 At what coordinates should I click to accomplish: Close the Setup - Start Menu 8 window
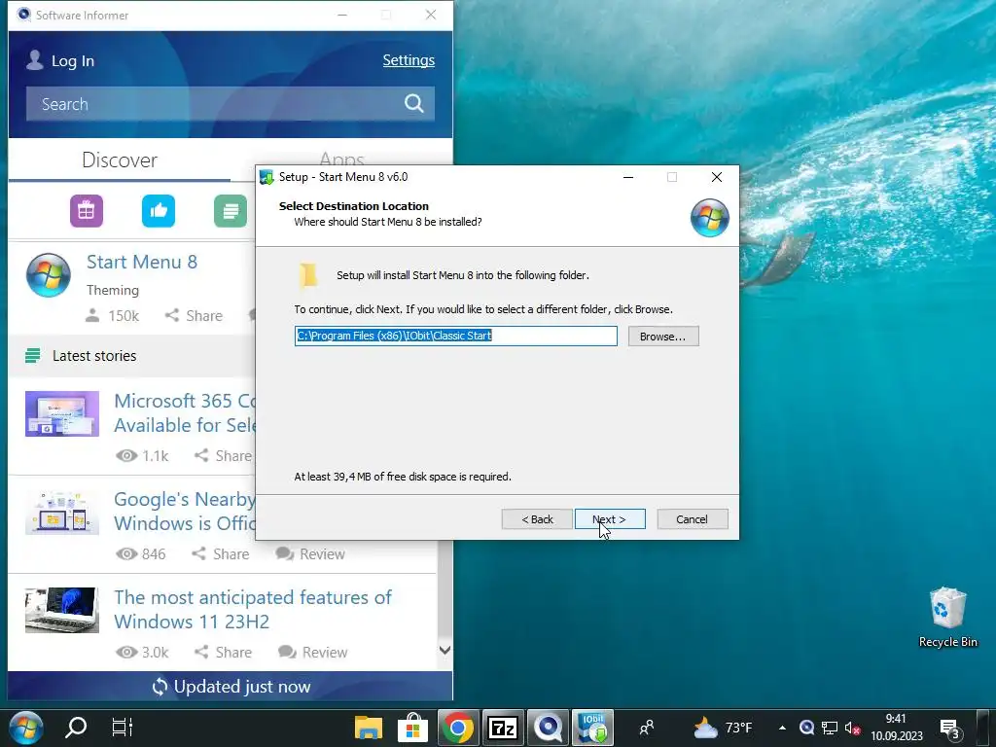[x=717, y=177]
